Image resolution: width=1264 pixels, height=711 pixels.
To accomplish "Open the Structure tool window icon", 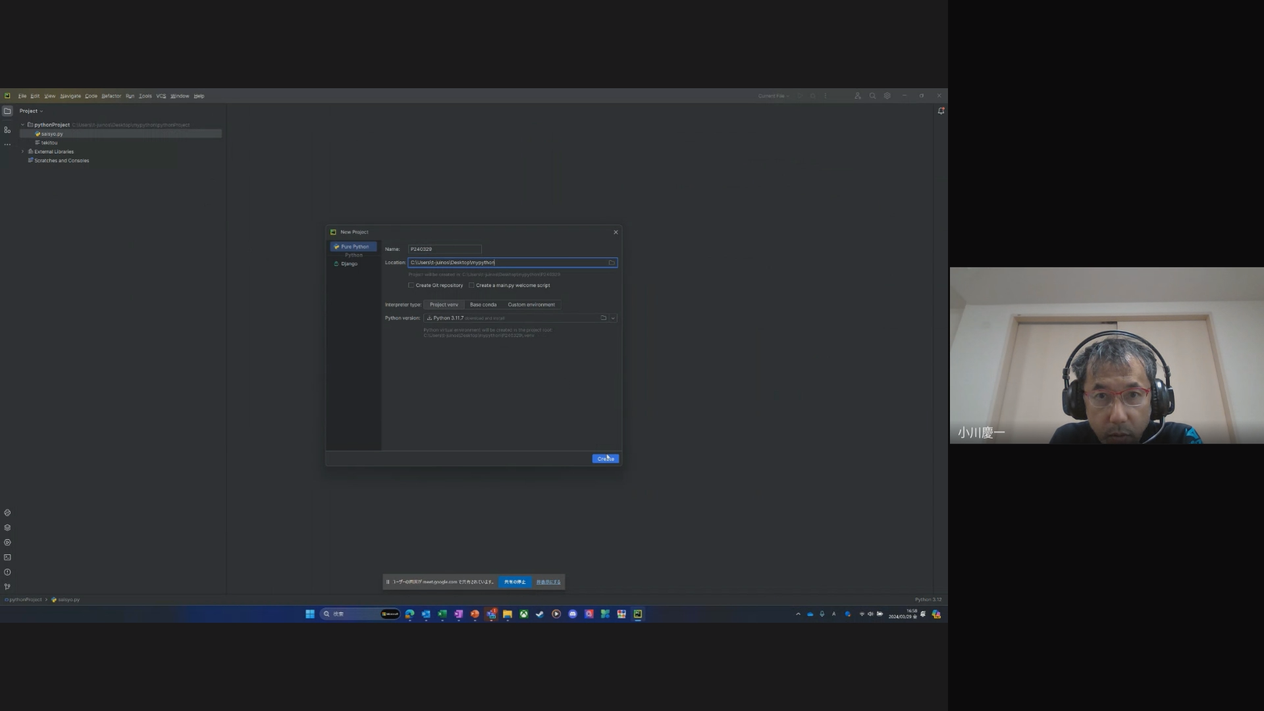I will click(x=7, y=130).
